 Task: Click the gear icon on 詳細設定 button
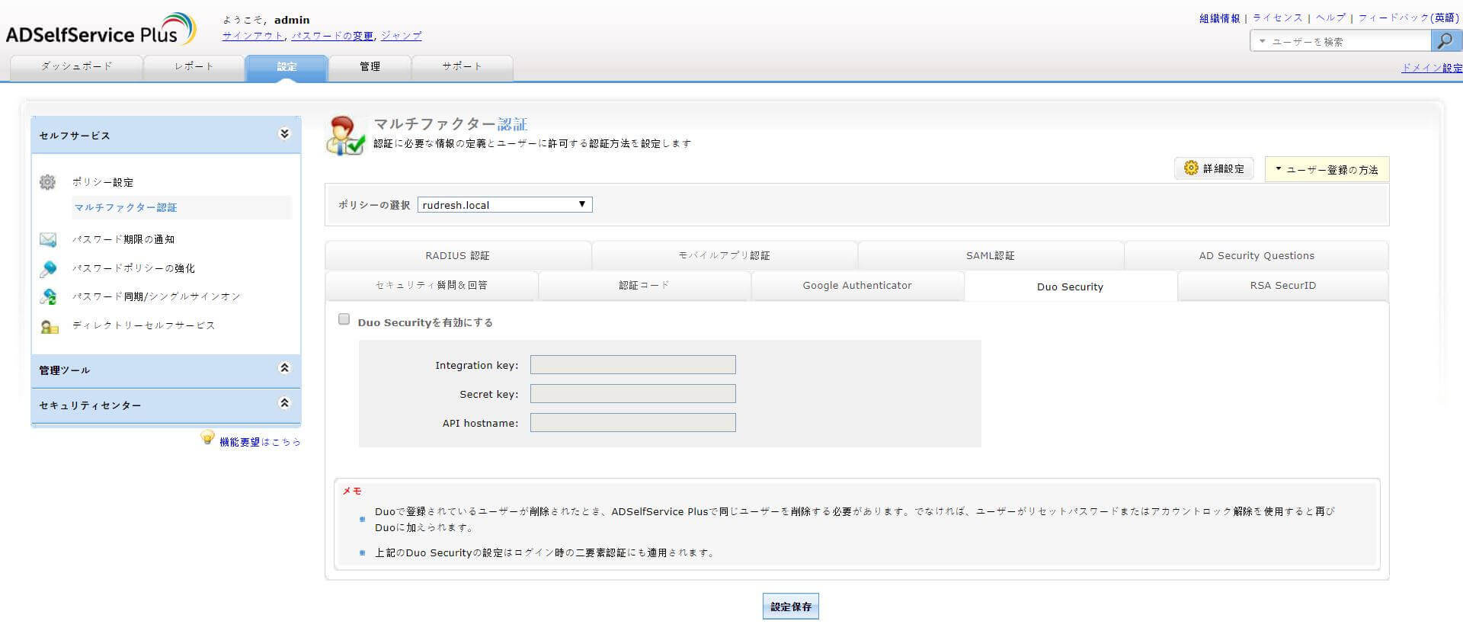[1191, 168]
